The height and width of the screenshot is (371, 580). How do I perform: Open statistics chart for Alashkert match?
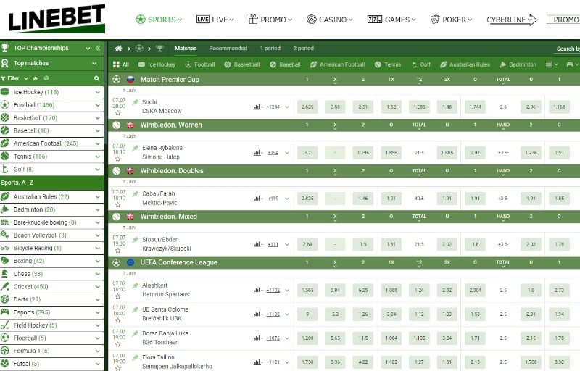pyautogui.click(x=258, y=290)
